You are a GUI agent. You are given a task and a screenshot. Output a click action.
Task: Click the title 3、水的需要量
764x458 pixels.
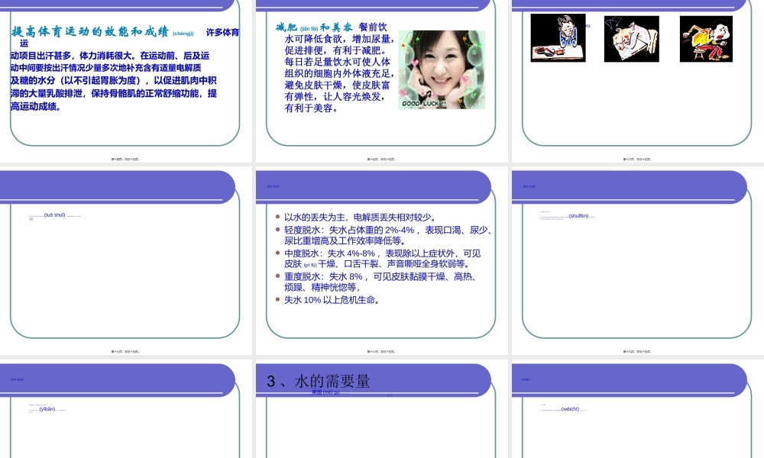(x=320, y=379)
